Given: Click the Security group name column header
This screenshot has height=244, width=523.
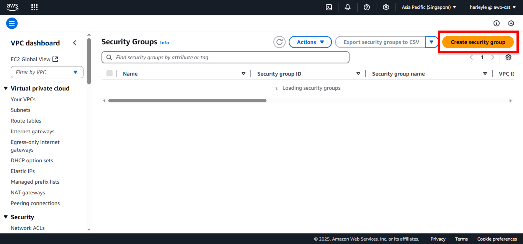Looking at the screenshot, I should [x=398, y=74].
